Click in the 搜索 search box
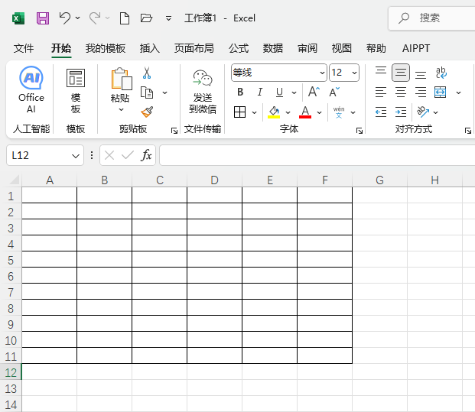 click(431, 18)
